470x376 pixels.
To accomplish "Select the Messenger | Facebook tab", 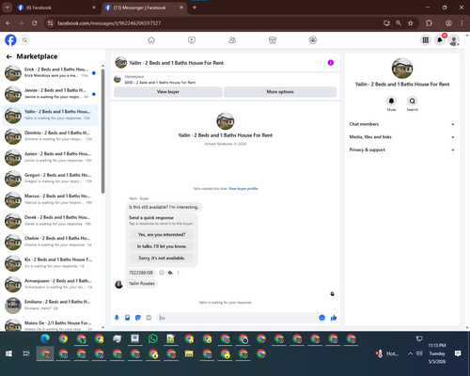I will (144, 8).
